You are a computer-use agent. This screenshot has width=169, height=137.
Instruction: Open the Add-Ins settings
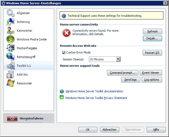(29, 74)
